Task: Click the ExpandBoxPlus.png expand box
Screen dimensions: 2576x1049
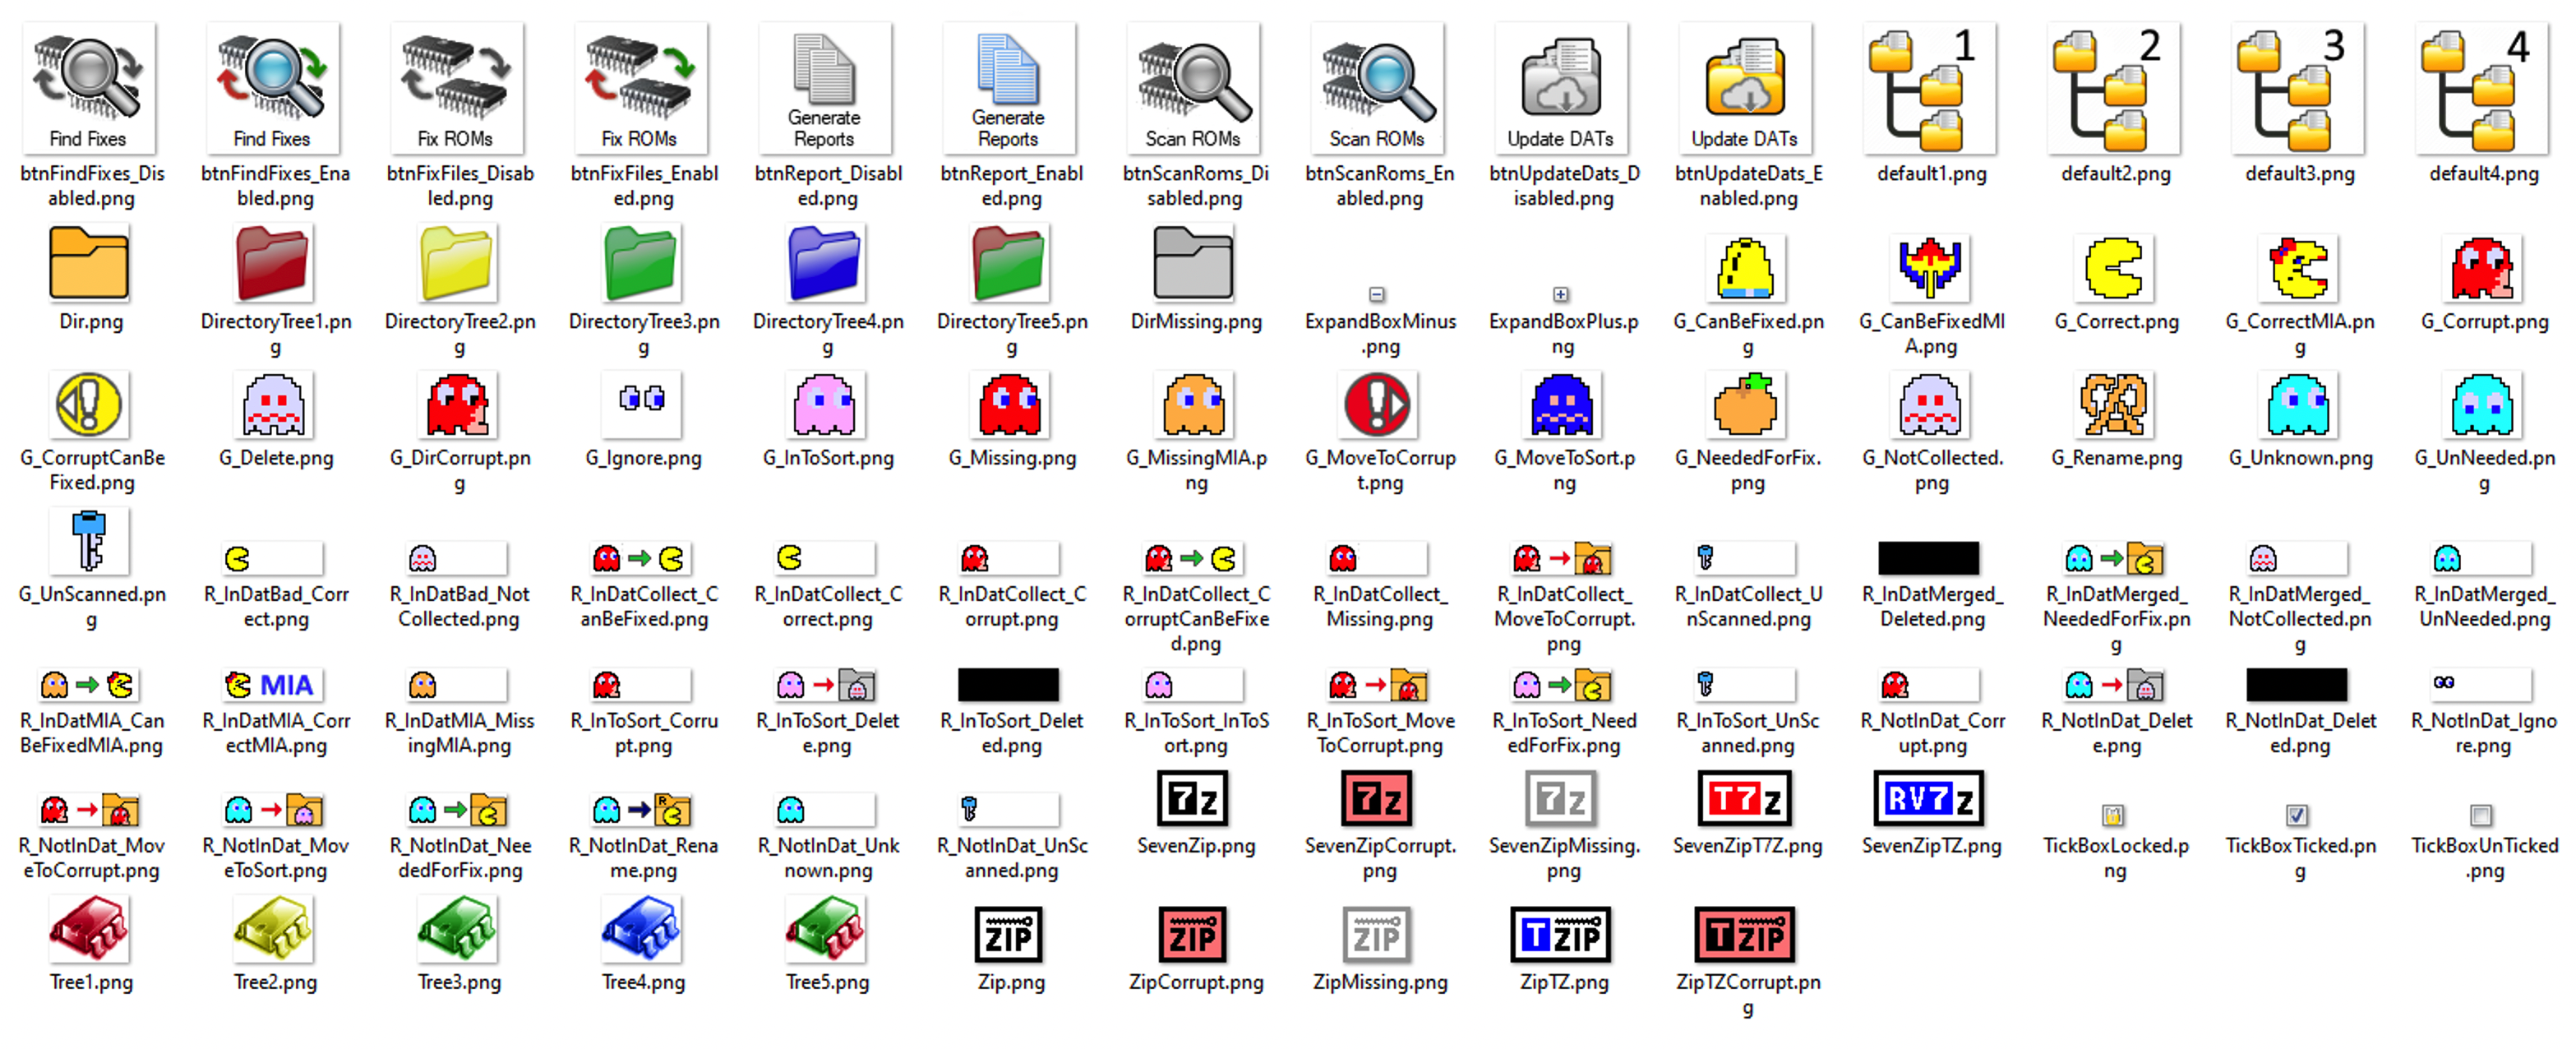Action: pyautogui.click(x=1561, y=294)
